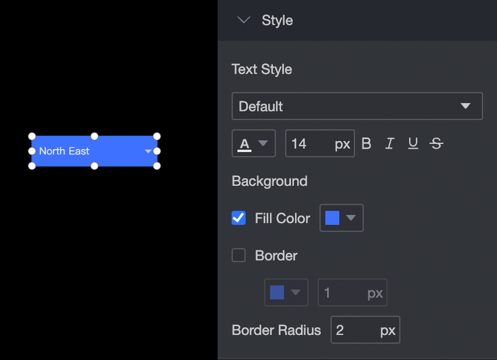
Task: Click the top-left resize handle
Action: point(32,136)
